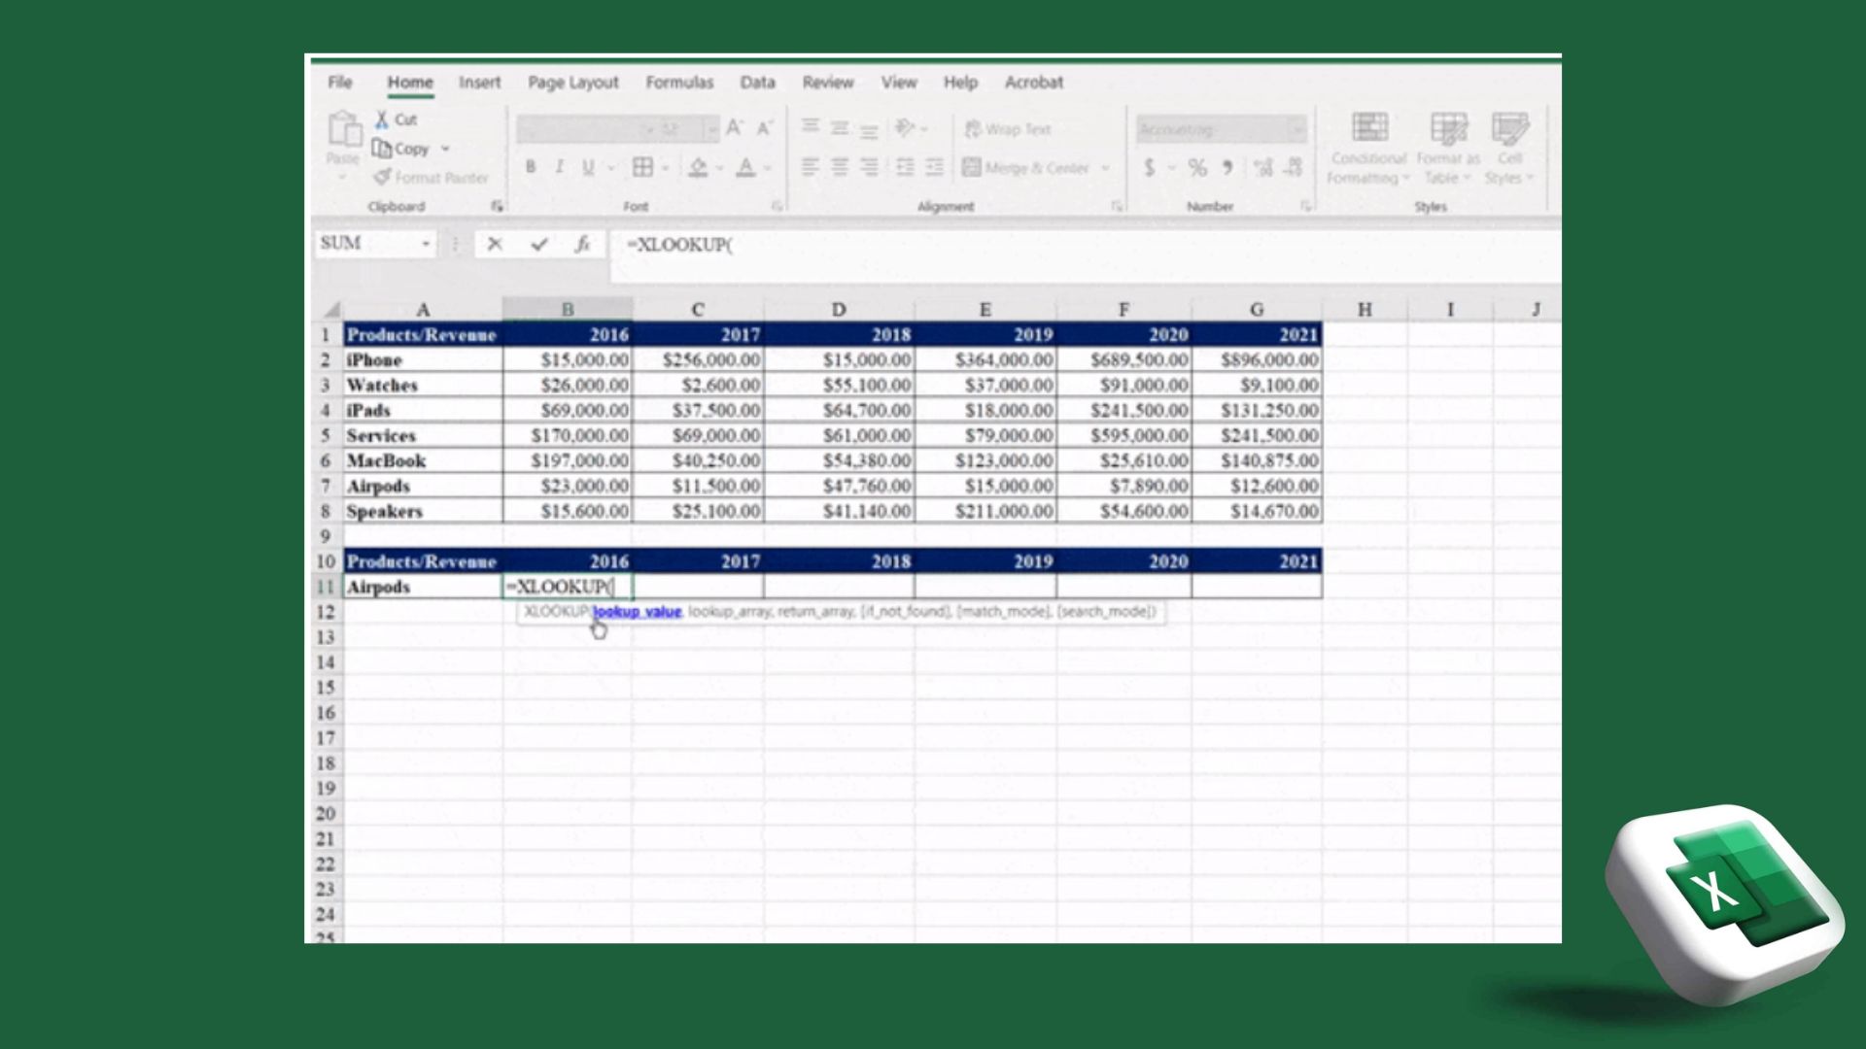Open the View tab

(899, 83)
